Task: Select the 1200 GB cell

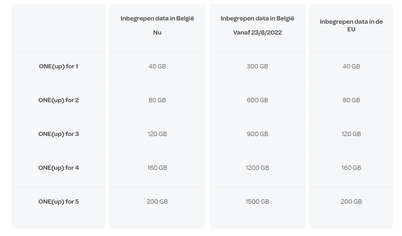Action: 257,168
